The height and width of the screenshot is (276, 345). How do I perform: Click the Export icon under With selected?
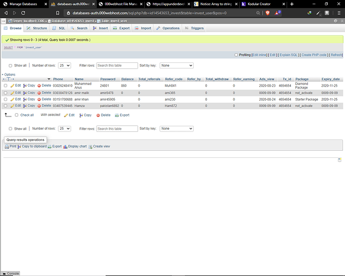(117, 115)
